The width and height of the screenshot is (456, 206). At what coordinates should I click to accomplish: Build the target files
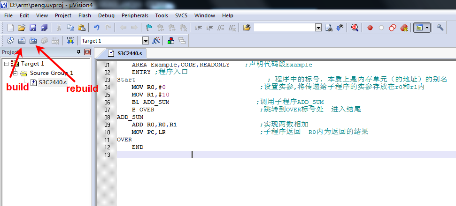tap(22, 41)
